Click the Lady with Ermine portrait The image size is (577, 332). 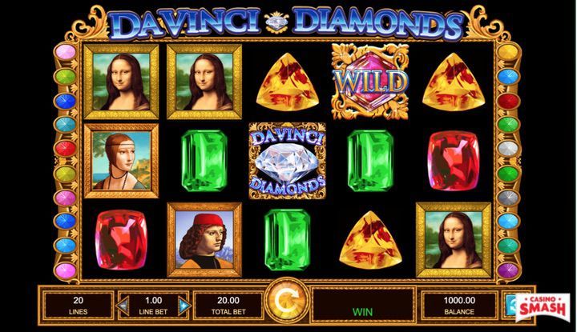121,161
